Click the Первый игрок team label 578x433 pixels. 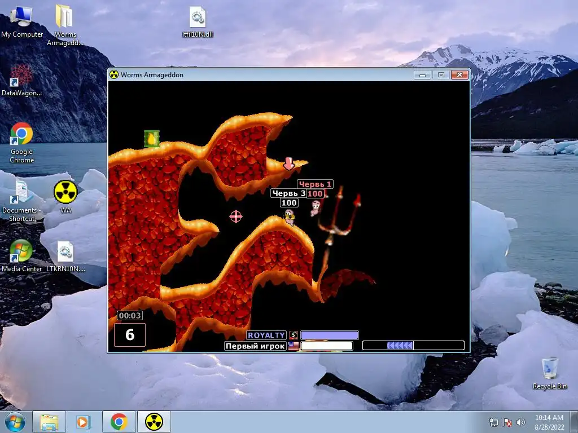pyautogui.click(x=255, y=346)
